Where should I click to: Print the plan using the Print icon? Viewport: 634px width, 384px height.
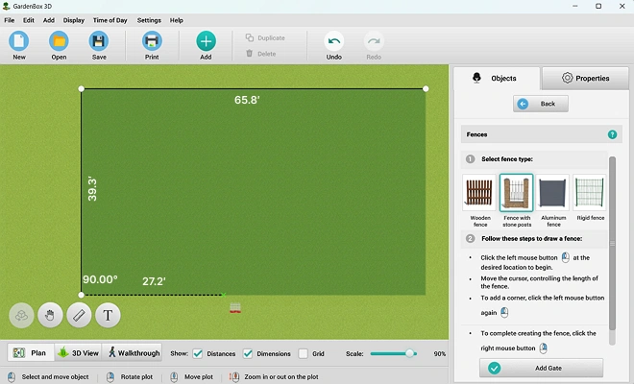[x=152, y=41]
